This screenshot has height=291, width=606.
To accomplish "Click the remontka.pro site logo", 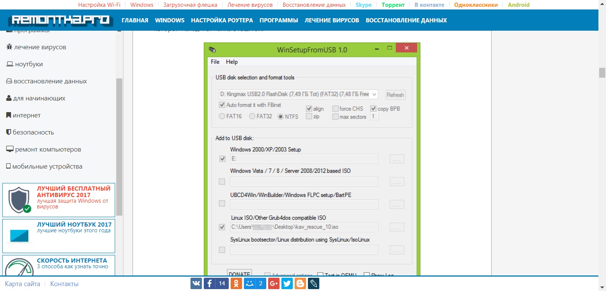I will coord(60,20).
